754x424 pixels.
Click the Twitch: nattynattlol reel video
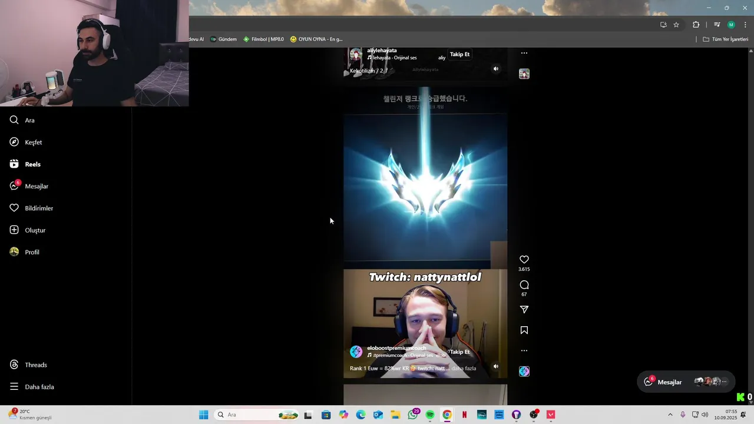coord(425,233)
